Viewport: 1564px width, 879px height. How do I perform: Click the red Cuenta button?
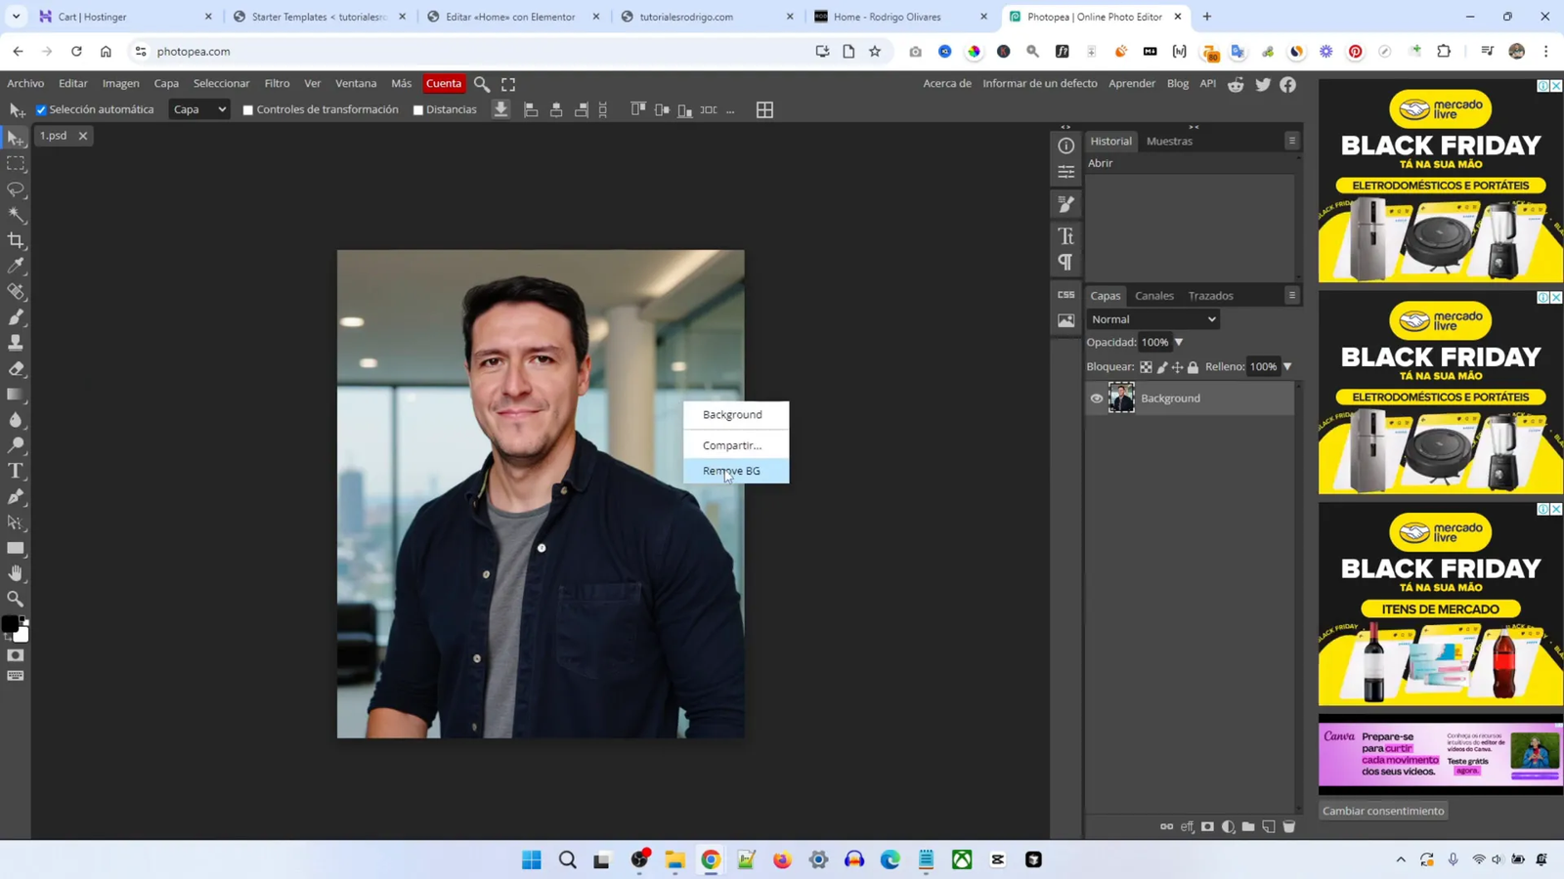443,84
